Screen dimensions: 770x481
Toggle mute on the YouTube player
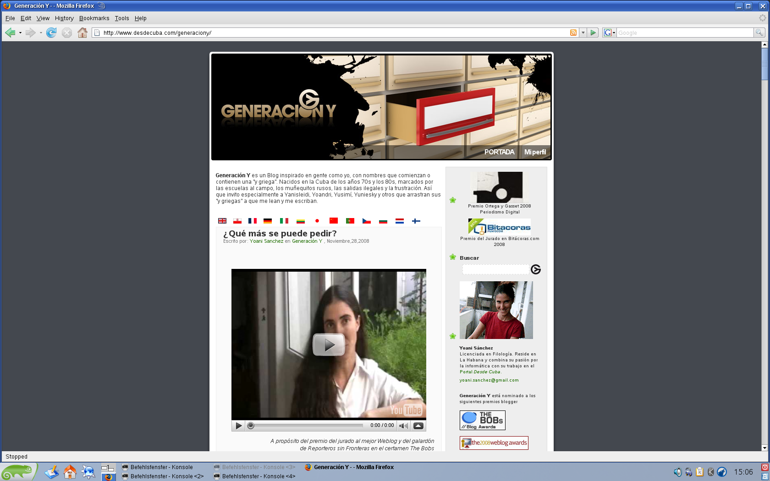pos(403,426)
